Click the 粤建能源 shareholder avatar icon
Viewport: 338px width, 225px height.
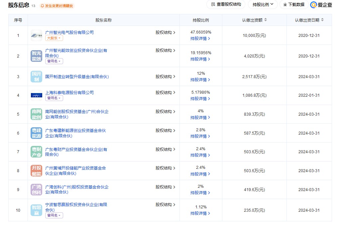click(x=36, y=133)
